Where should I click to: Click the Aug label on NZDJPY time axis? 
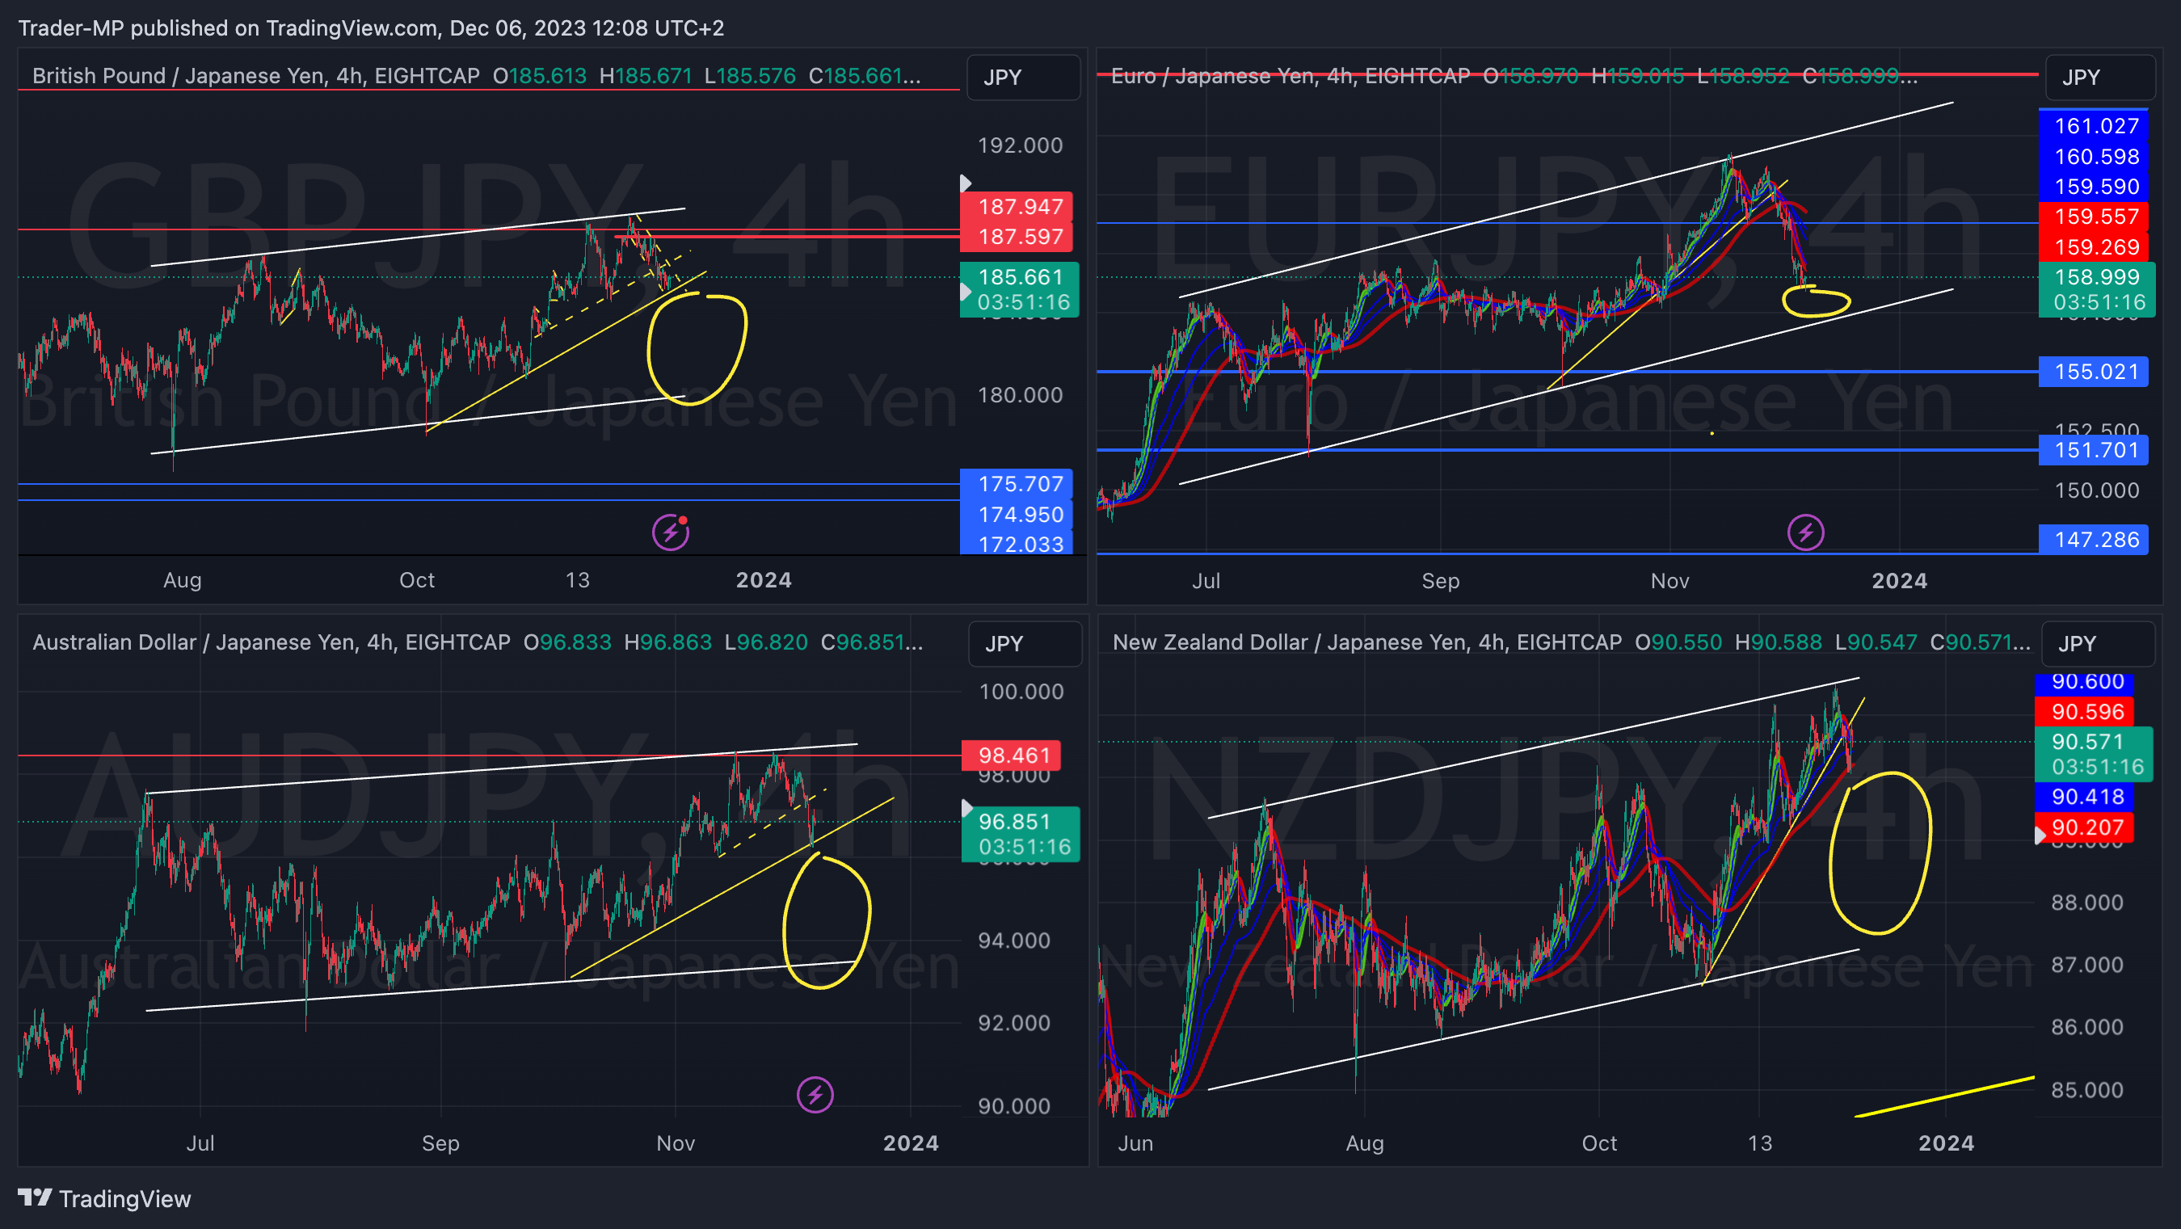point(1365,1143)
